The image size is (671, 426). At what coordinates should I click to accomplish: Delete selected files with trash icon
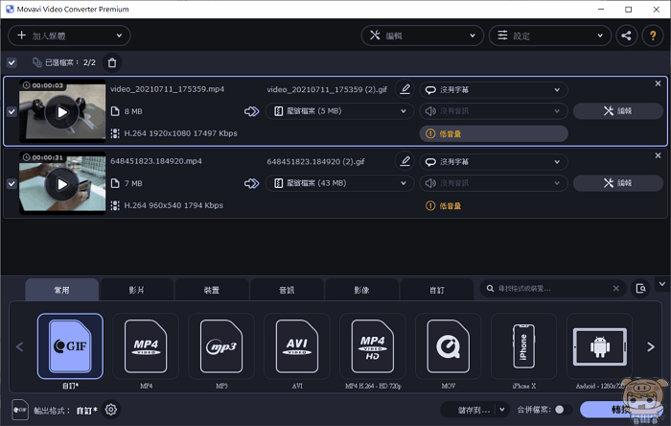[112, 62]
